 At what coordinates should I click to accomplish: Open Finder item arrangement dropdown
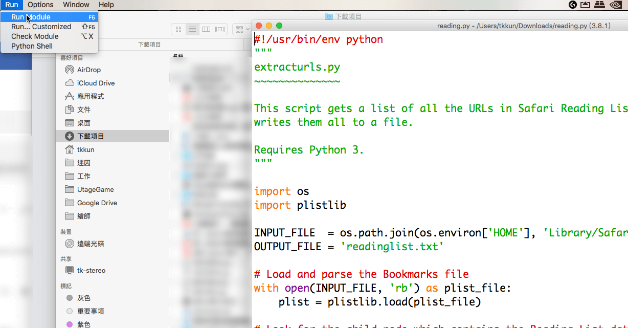pos(241,29)
